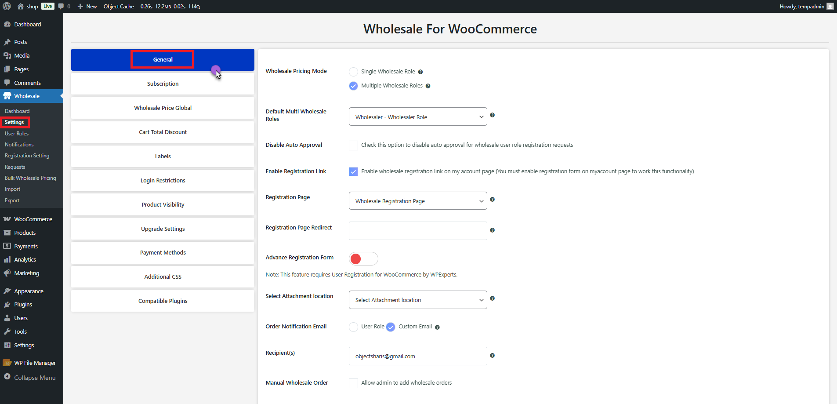Select the Analytics icon in sidebar
837x404 pixels.
pyautogui.click(x=8, y=259)
